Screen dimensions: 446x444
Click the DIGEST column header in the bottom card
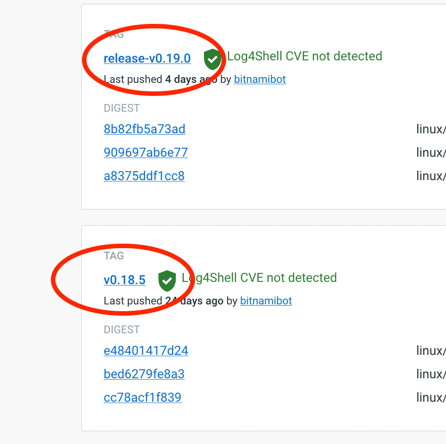(122, 330)
